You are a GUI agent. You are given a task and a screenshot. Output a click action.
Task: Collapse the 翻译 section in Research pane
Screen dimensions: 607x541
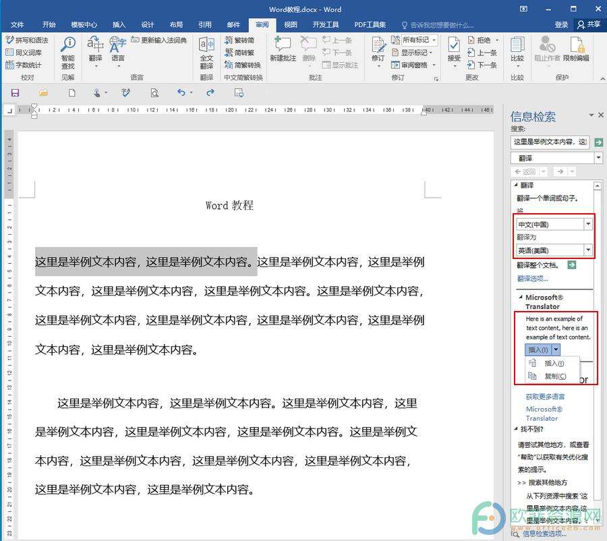tap(516, 185)
